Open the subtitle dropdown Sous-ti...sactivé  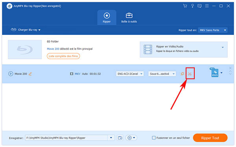coord(162,74)
